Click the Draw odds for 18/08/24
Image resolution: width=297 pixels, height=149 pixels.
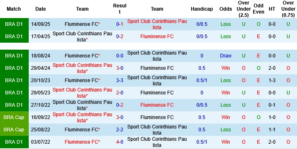pos(226,56)
